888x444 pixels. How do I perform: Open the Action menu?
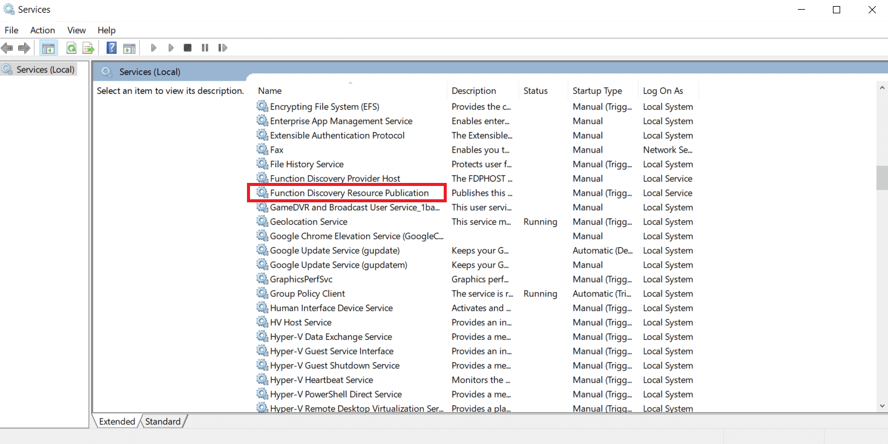(42, 30)
